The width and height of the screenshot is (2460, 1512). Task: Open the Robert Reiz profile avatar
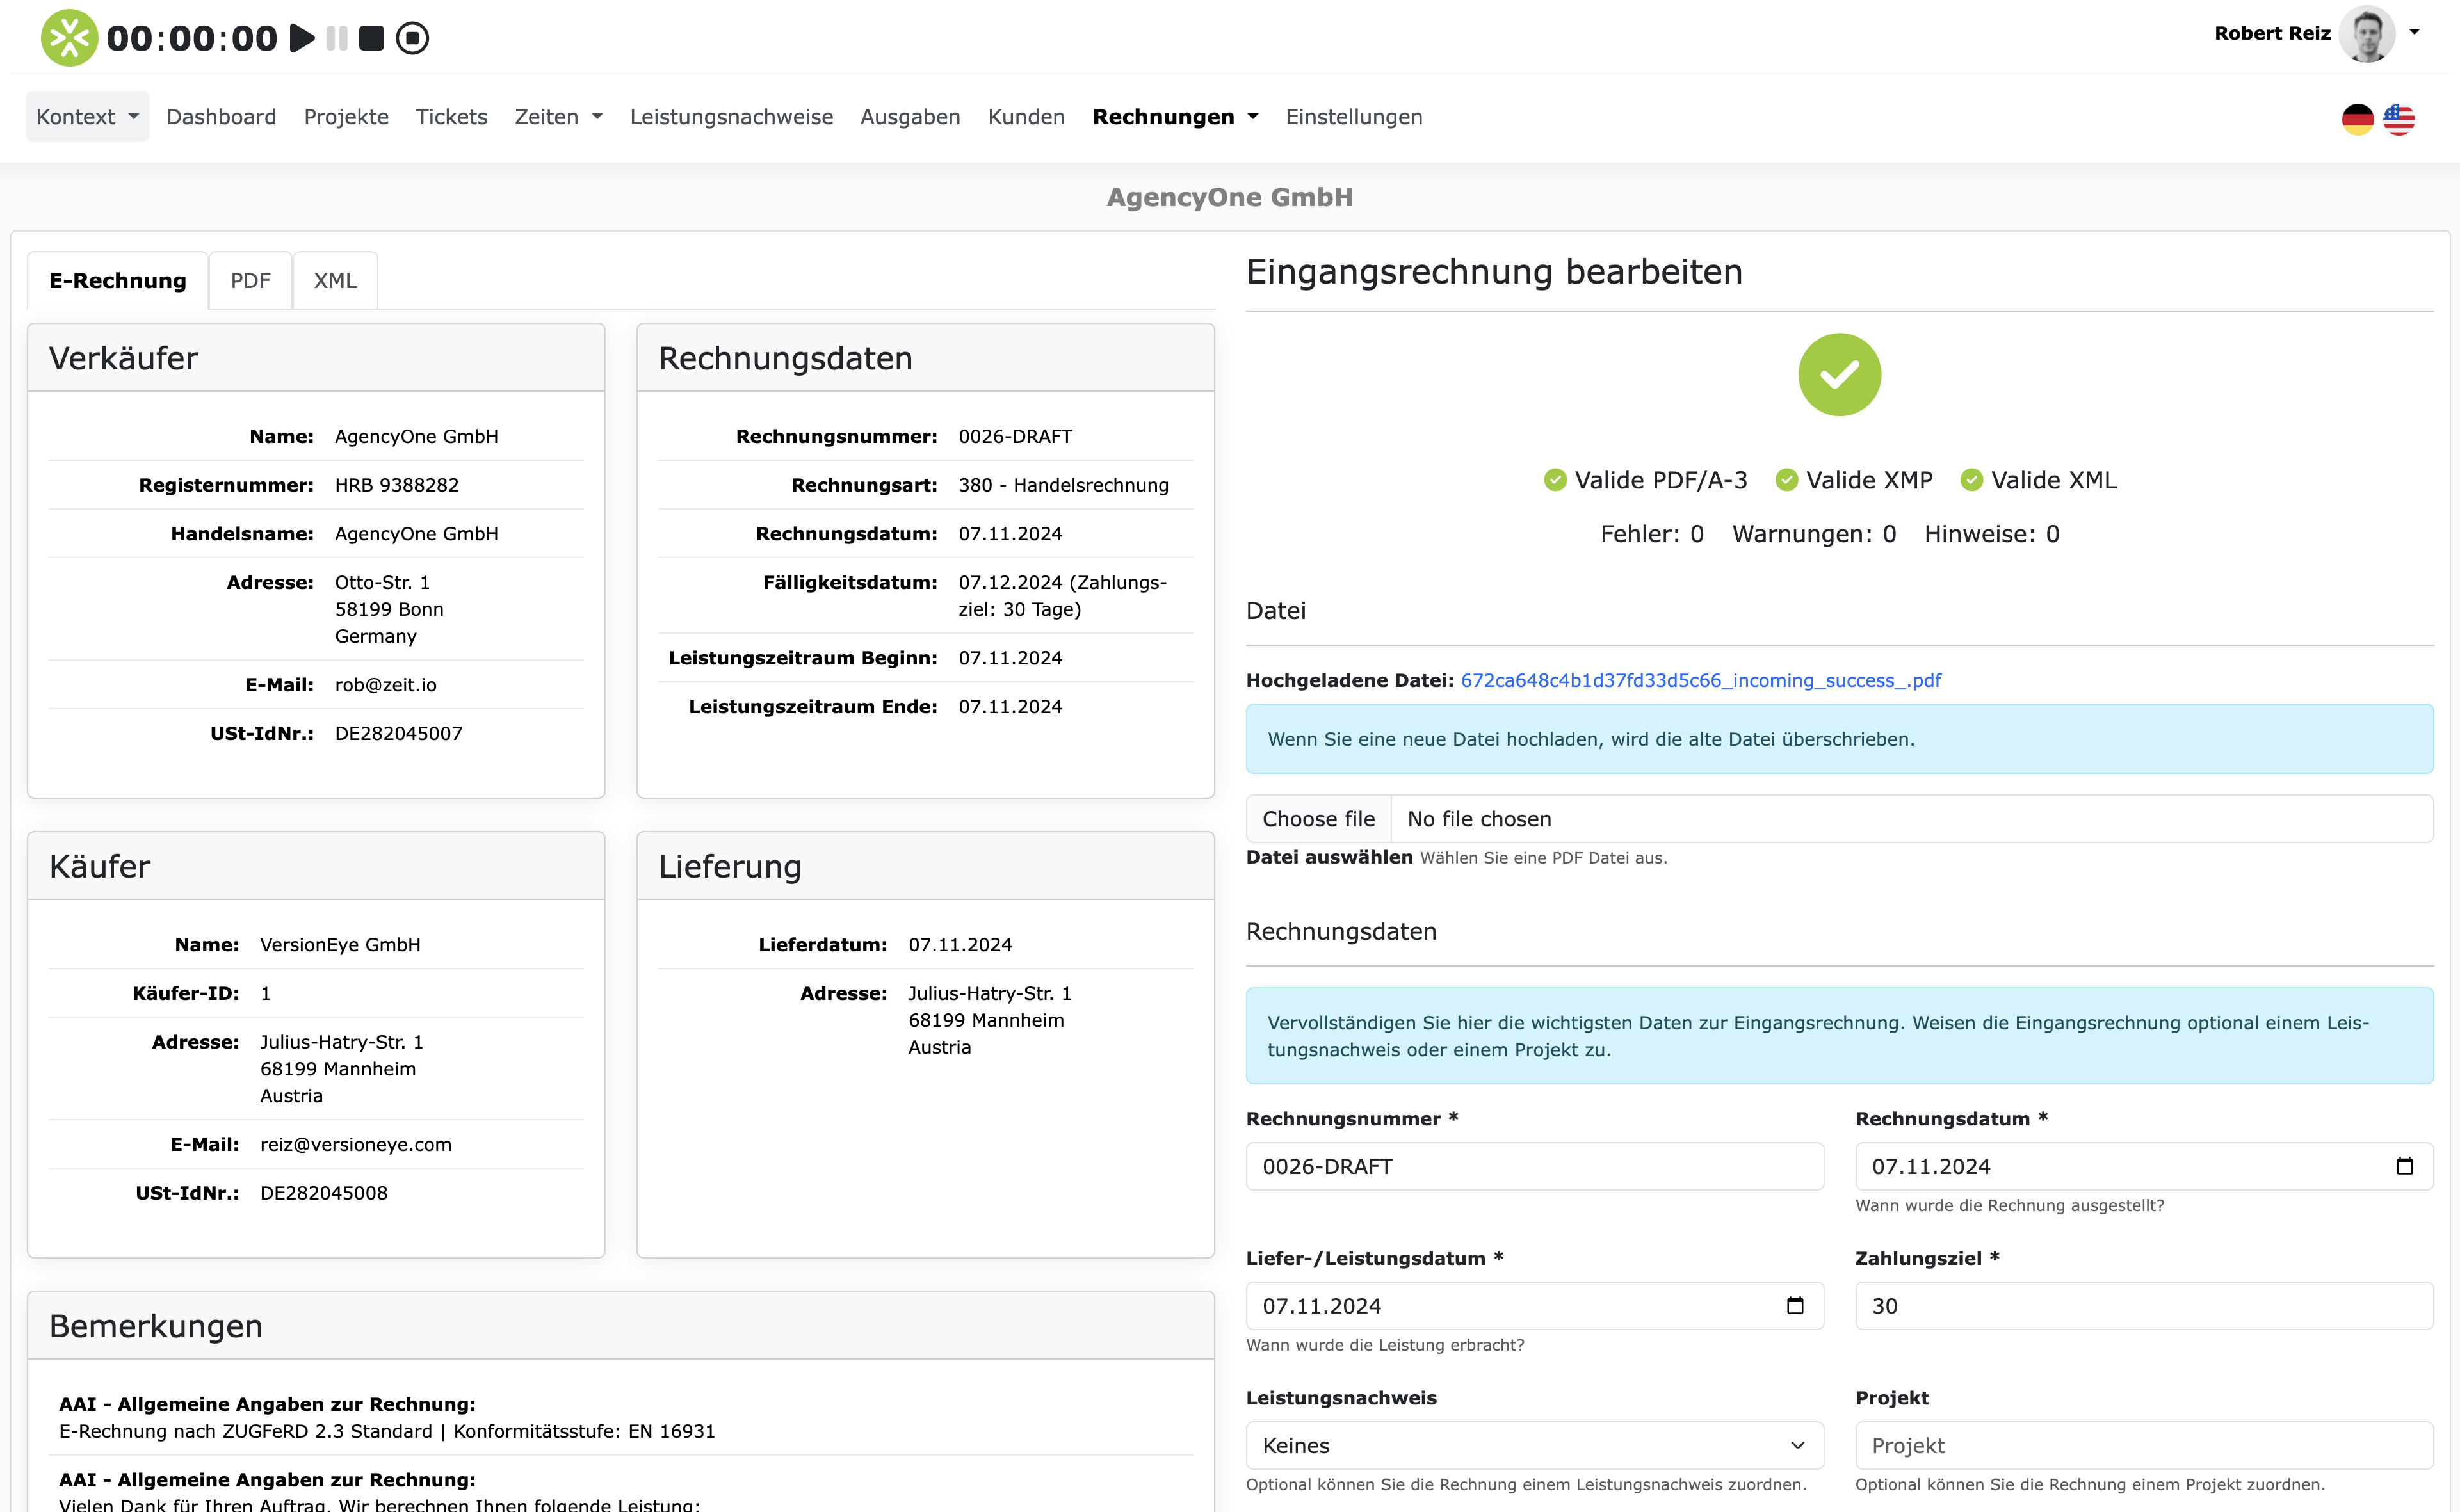coord(2368,33)
